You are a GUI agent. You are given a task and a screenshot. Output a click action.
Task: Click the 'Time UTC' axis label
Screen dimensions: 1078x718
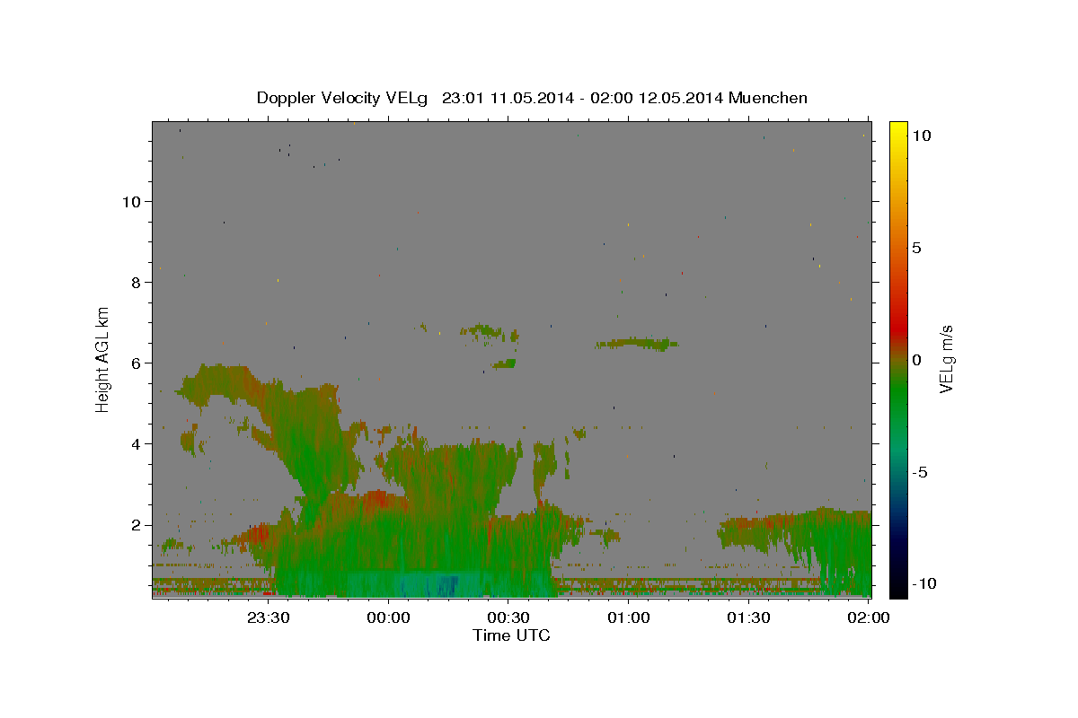(511, 635)
